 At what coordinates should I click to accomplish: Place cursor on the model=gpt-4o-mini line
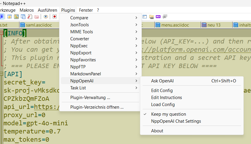tap(36, 123)
